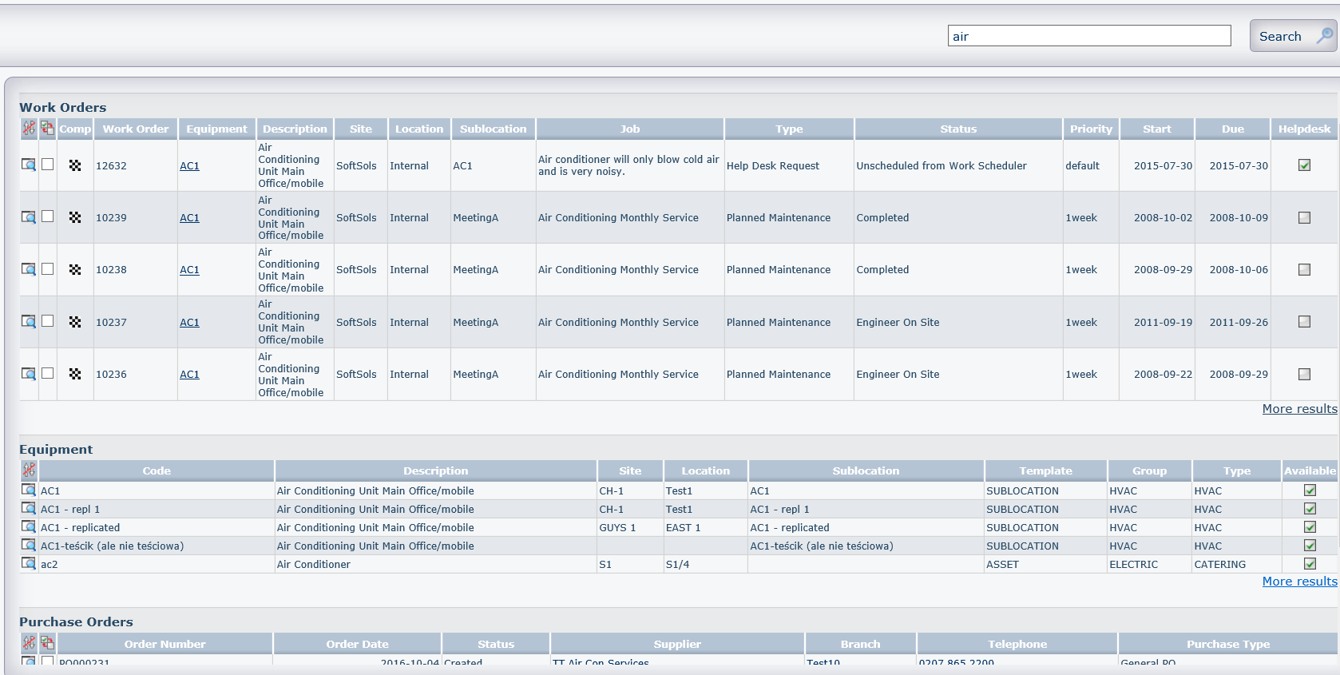The width and height of the screenshot is (1340, 675).
Task: Click completion flag icon for work order 10239
Action: pos(75,217)
